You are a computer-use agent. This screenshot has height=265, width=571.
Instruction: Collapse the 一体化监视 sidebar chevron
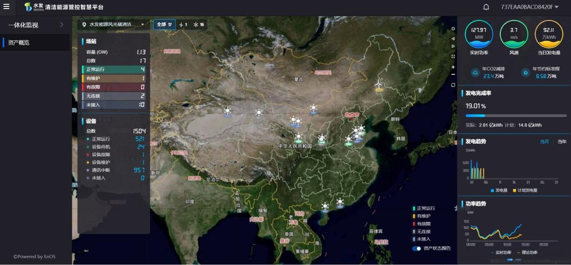pyautogui.click(x=62, y=25)
